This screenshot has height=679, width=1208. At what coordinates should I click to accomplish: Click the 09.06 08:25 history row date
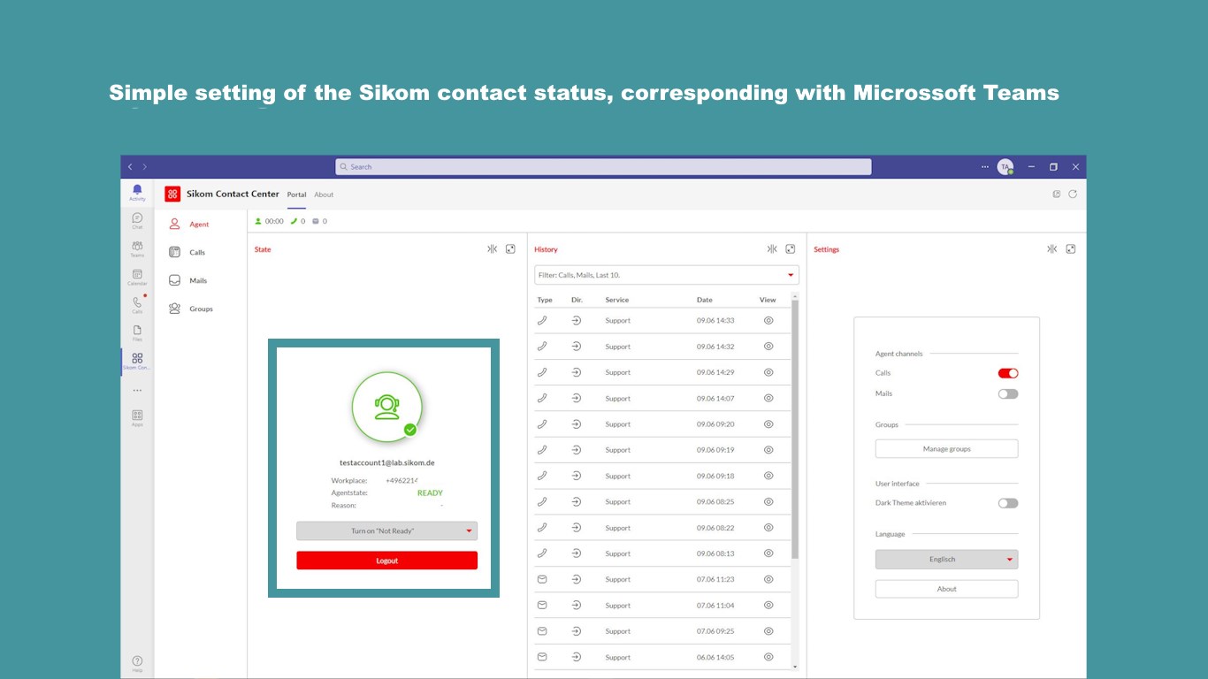[715, 502]
